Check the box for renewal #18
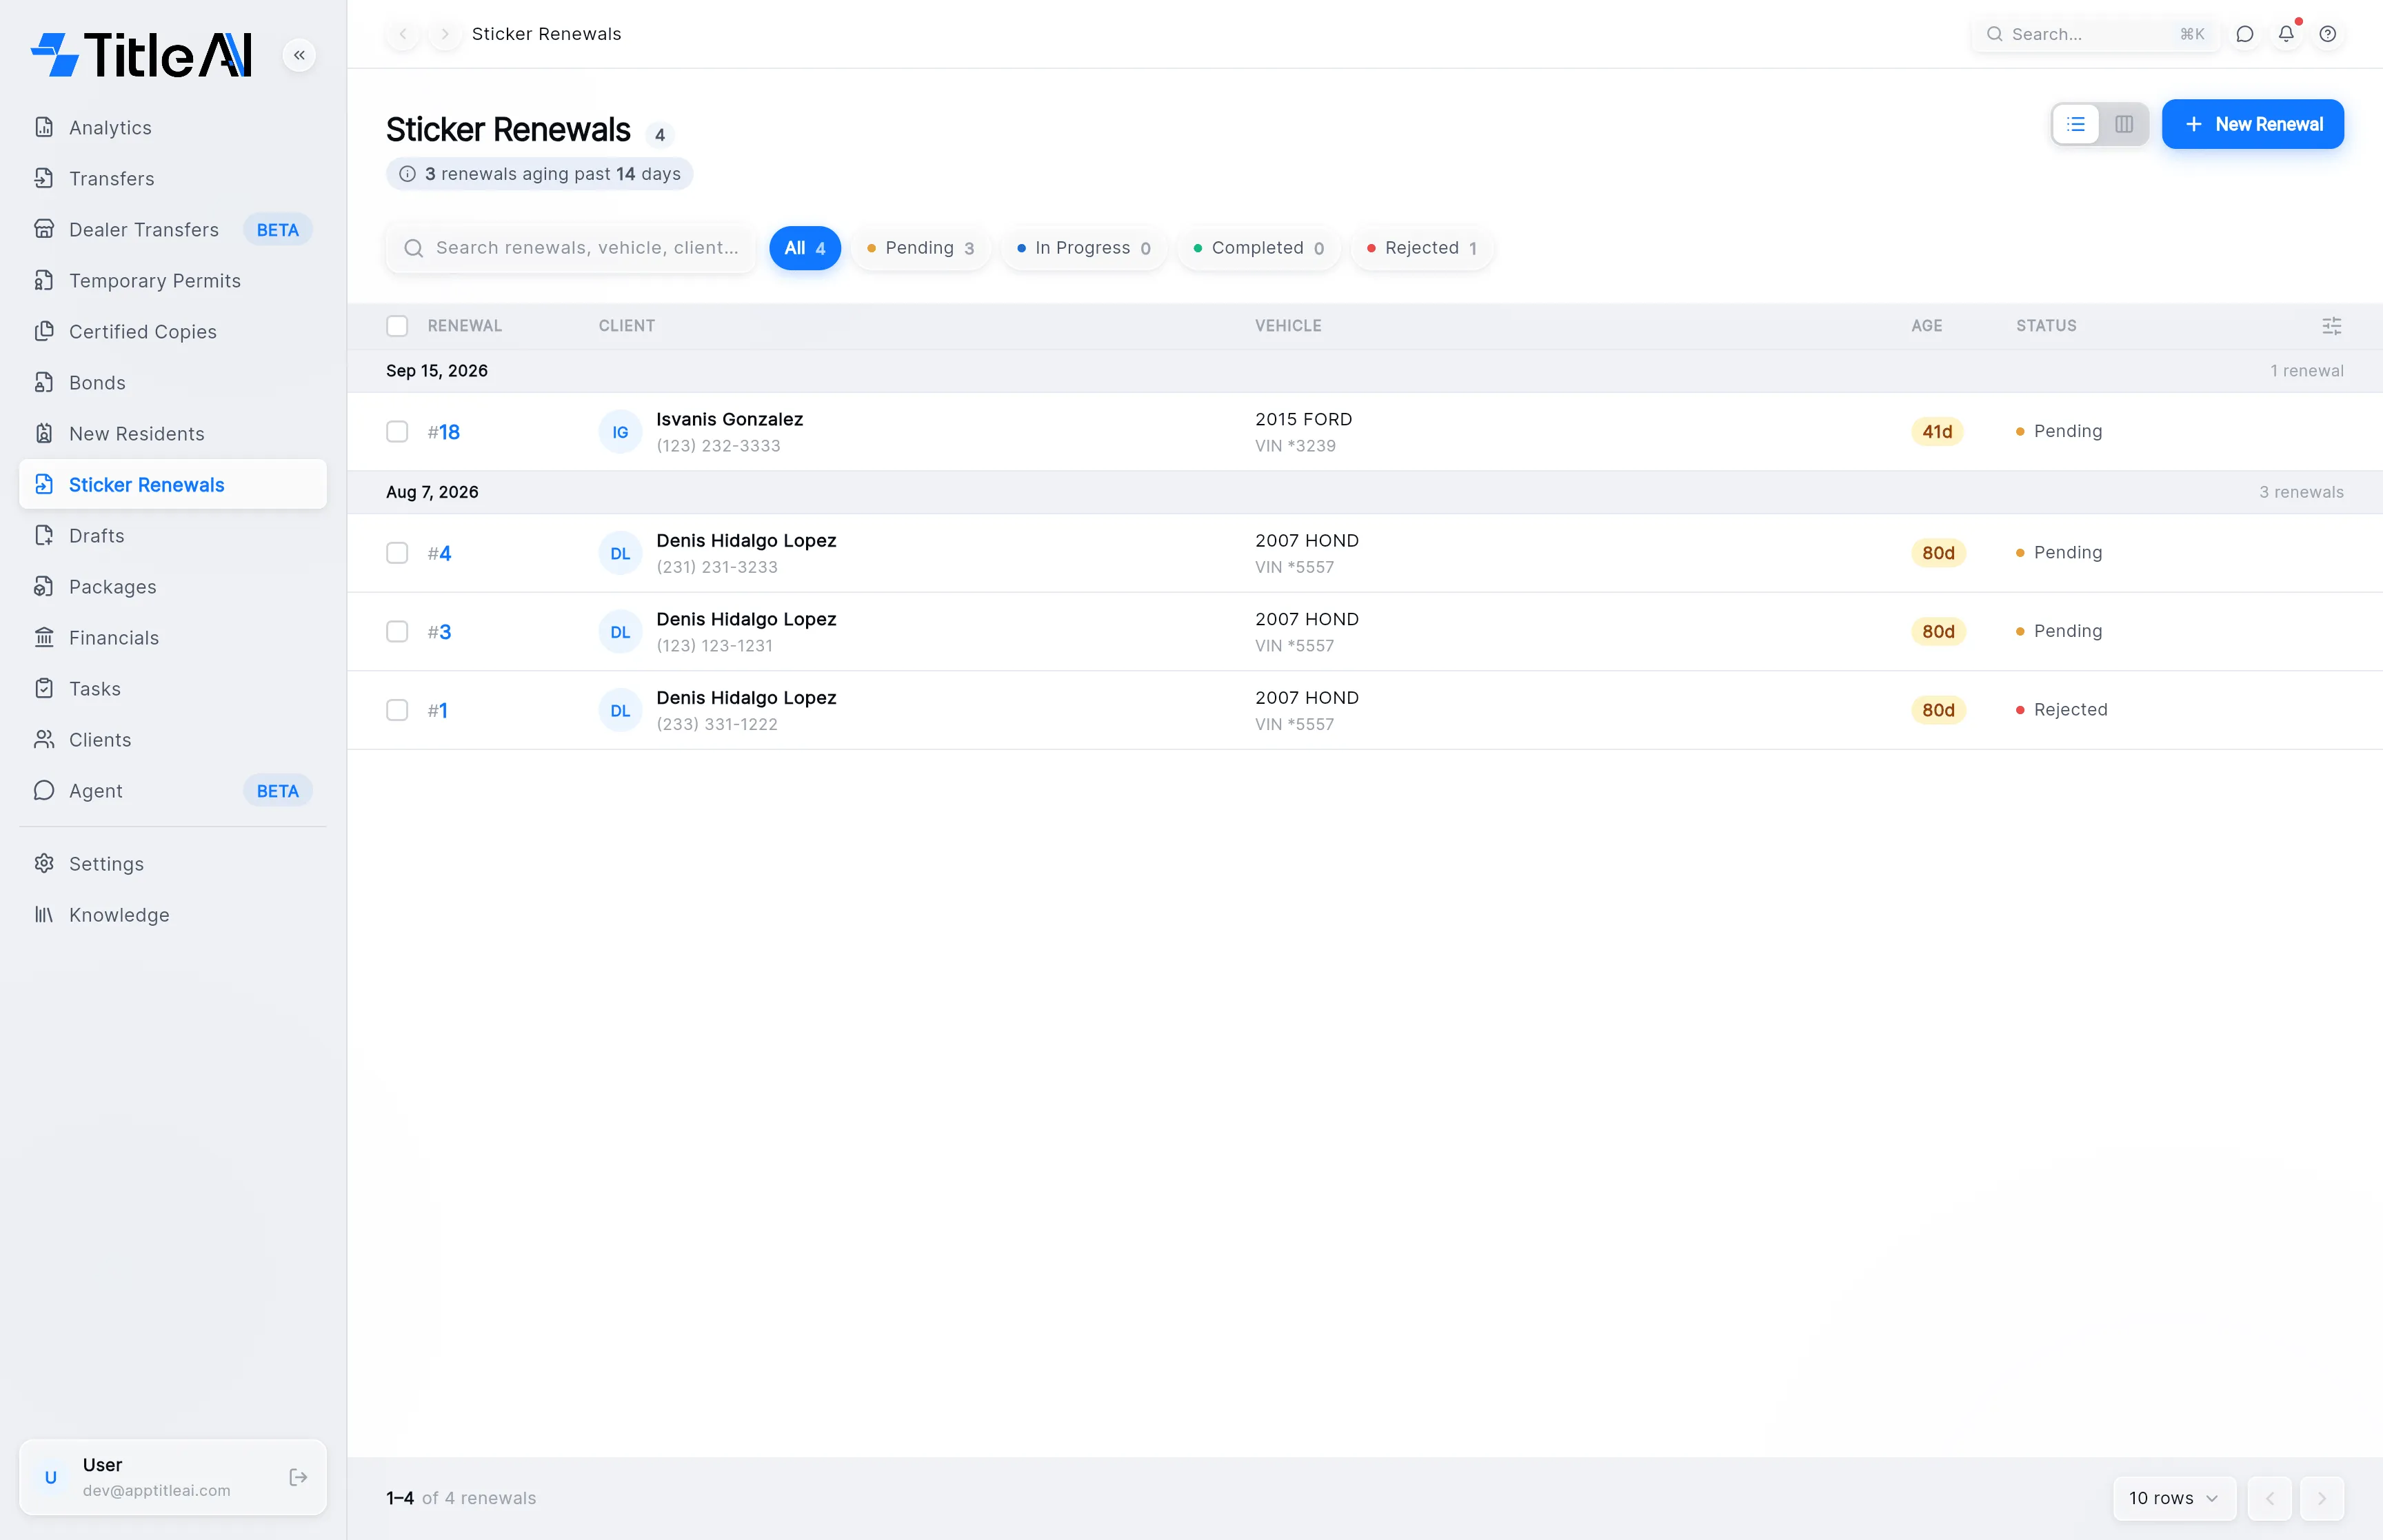The height and width of the screenshot is (1540, 2383). tap(397, 432)
